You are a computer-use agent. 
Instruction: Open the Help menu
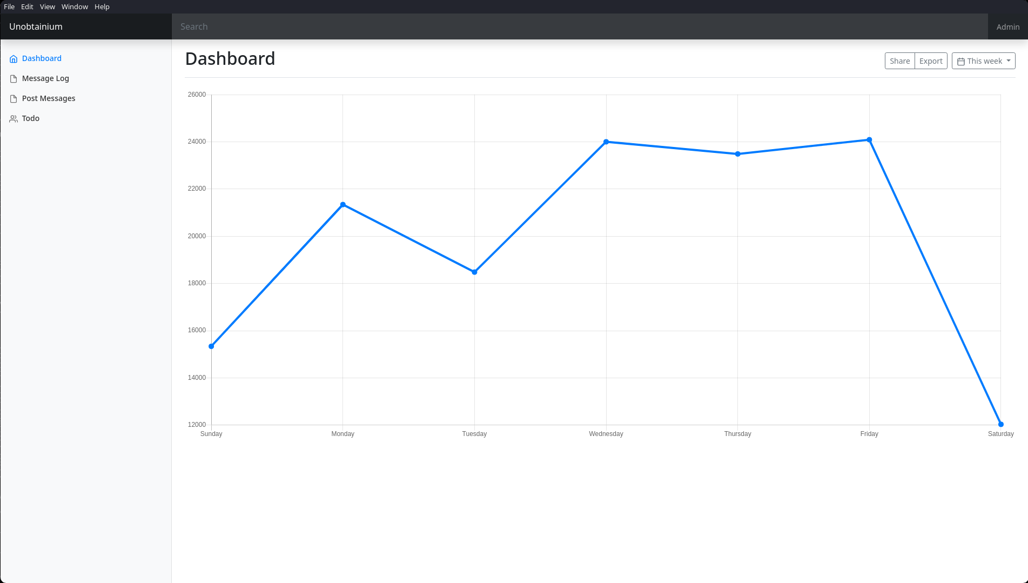[x=102, y=6]
